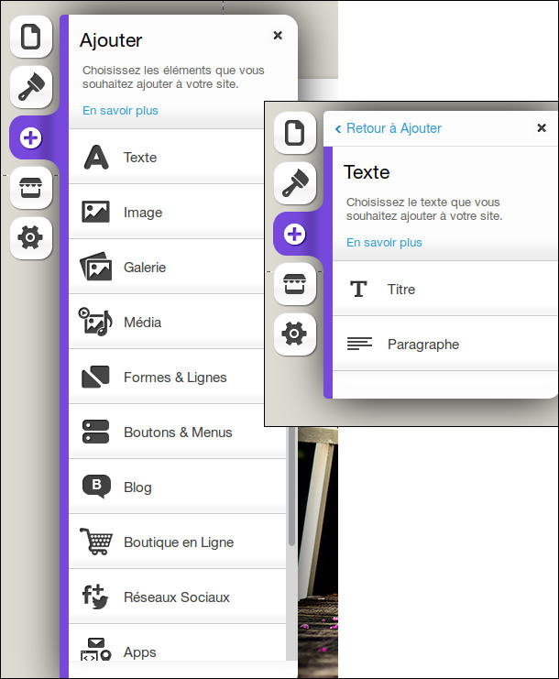
Task: Click the store icon beside the Texte panel
Action: coord(294,285)
